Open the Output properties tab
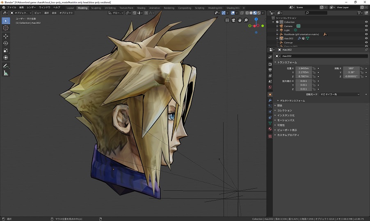The image size is (370, 221). coord(270,70)
